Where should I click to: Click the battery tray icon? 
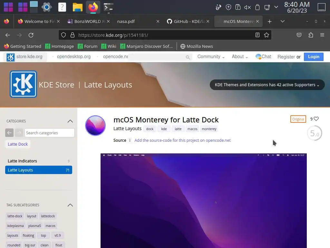(257, 7)
